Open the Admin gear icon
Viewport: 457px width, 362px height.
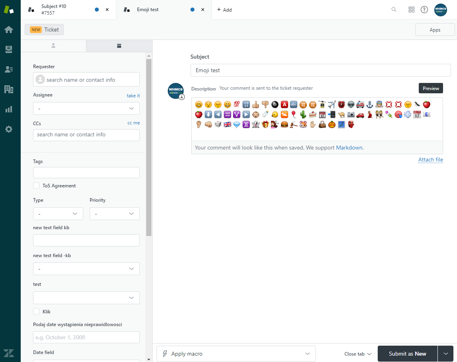[x=9, y=129]
